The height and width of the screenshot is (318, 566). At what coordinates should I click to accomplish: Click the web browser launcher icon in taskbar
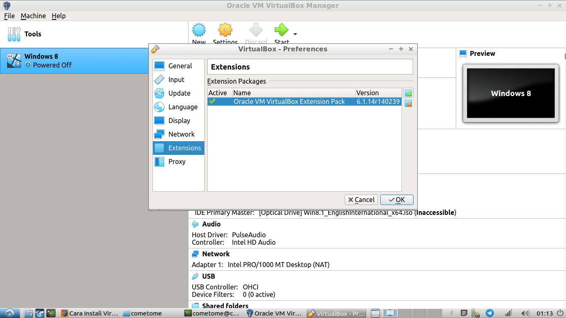pyautogui.click(x=40, y=313)
